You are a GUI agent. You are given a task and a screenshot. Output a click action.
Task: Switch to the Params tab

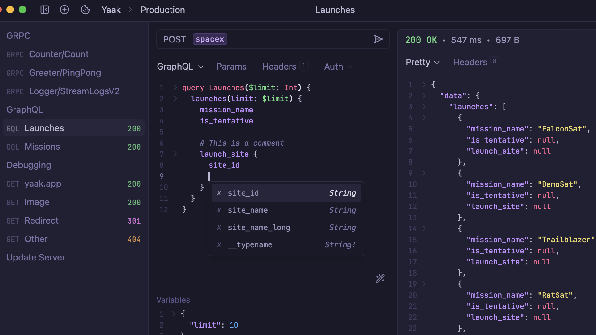(231, 66)
